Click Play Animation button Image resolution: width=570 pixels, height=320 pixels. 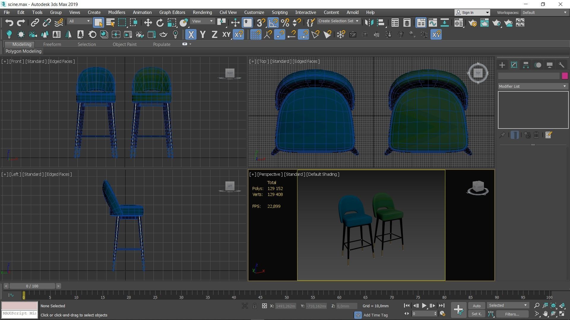coord(424,306)
